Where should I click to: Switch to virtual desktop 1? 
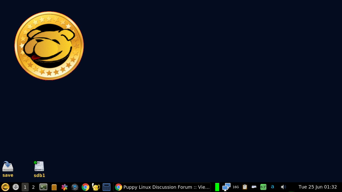(25, 187)
